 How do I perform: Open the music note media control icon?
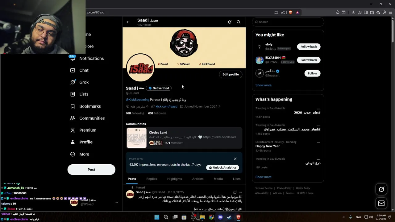(x=360, y=12)
